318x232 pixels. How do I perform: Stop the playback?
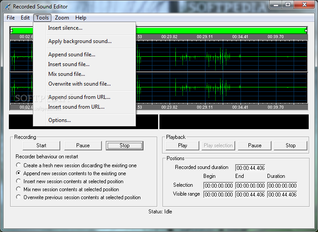[x=291, y=145]
